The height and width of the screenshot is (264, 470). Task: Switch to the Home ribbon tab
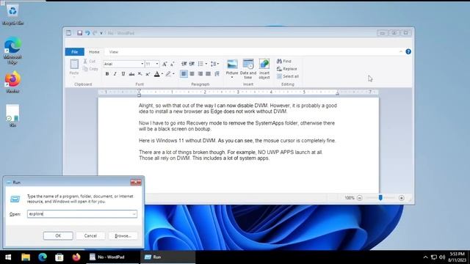click(x=94, y=52)
